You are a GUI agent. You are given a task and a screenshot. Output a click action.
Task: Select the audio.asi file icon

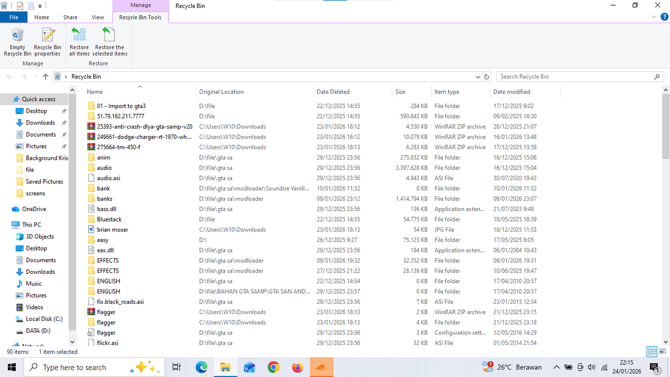point(91,178)
